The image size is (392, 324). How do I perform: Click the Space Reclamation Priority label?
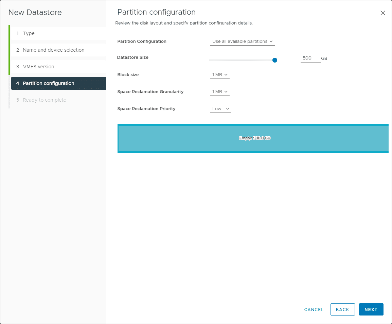[x=146, y=109]
